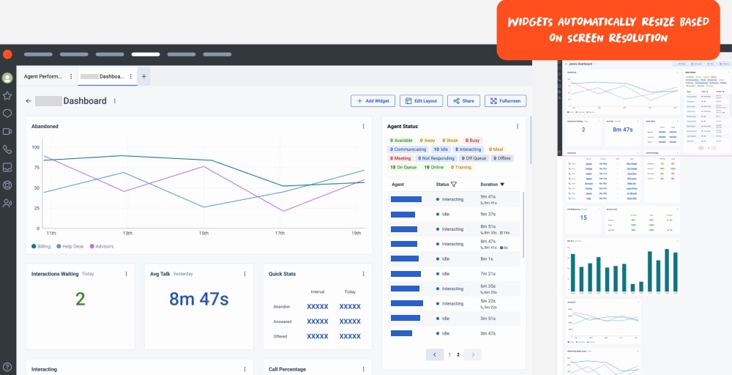Image resolution: width=732 pixels, height=375 pixels.
Task: Click the agent row with duration 7m 21s
Action: [454, 274]
